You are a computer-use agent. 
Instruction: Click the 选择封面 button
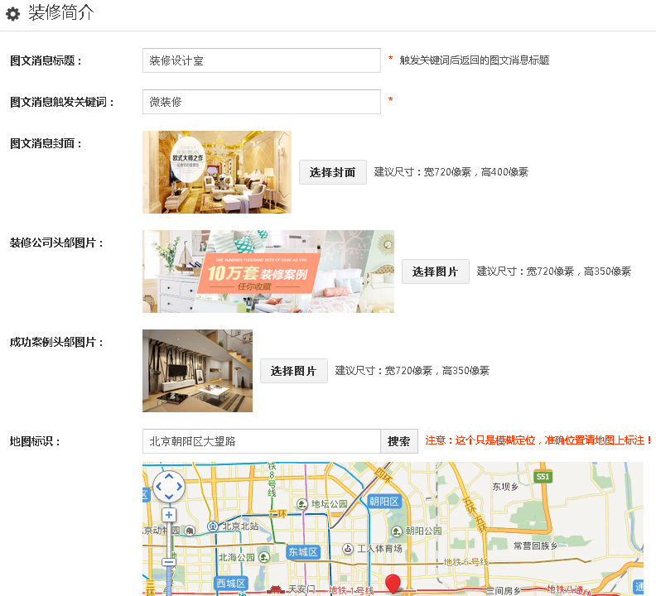pyautogui.click(x=332, y=172)
